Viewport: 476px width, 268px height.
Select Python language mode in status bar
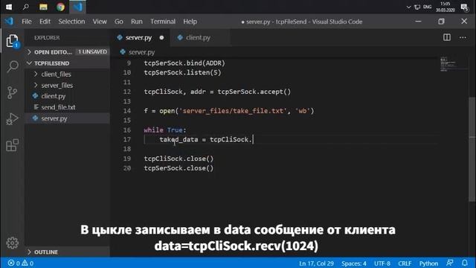[428, 263]
